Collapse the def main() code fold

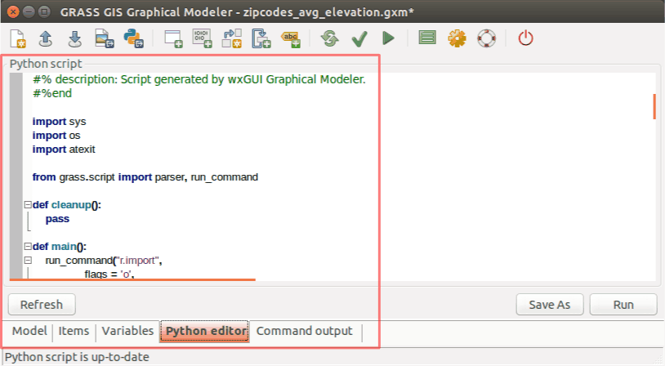pos(28,247)
